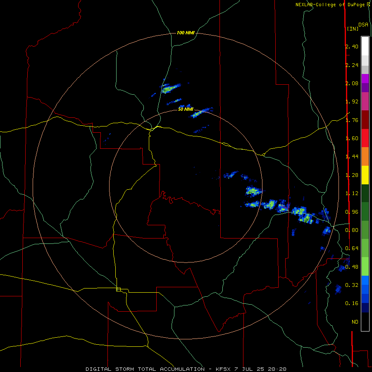372x372 pixels.
Task: Click the 0.48 legend value
Action: tap(352, 267)
